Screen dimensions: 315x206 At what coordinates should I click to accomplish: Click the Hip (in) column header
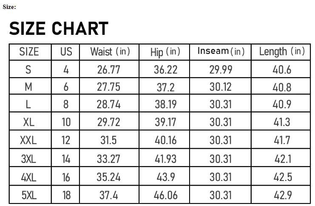165,52
